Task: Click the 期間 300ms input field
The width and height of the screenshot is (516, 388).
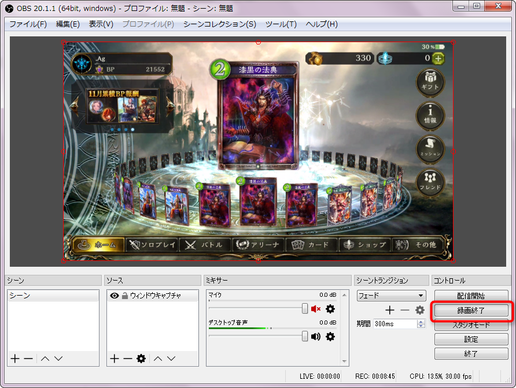Action: pos(396,324)
